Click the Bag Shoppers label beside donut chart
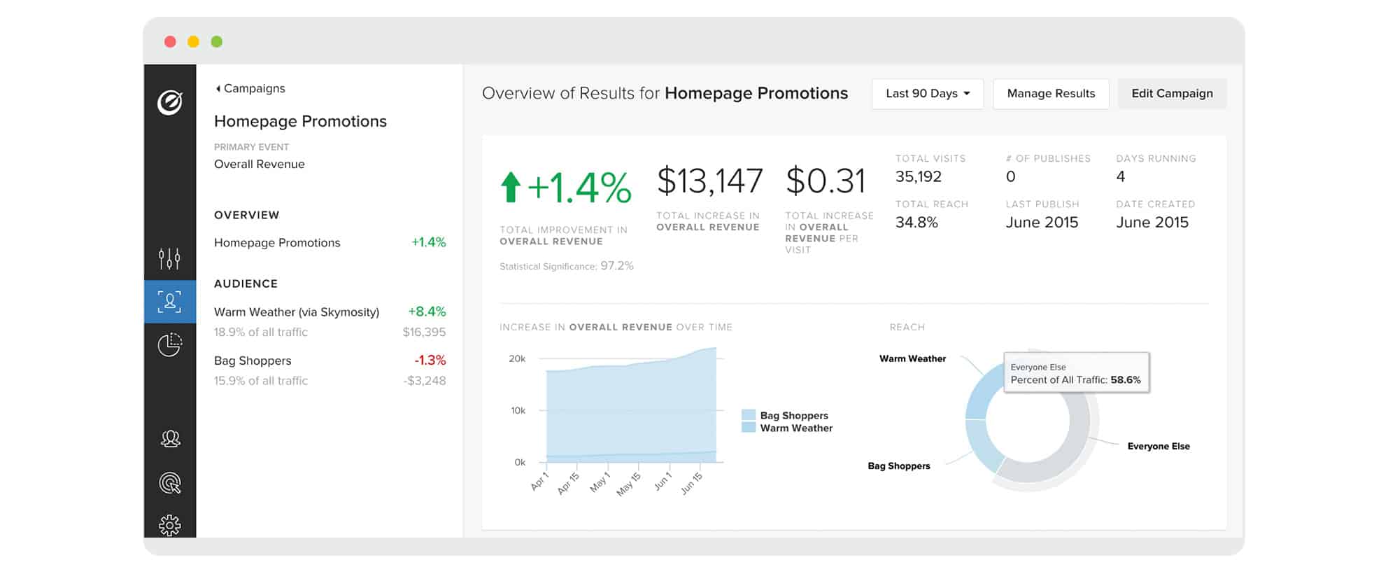 (898, 466)
